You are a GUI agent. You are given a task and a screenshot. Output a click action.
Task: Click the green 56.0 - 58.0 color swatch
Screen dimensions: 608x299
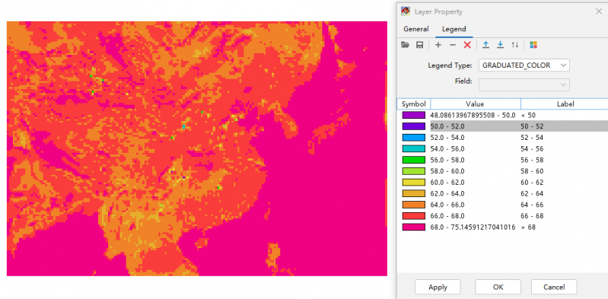tap(413, 160)
